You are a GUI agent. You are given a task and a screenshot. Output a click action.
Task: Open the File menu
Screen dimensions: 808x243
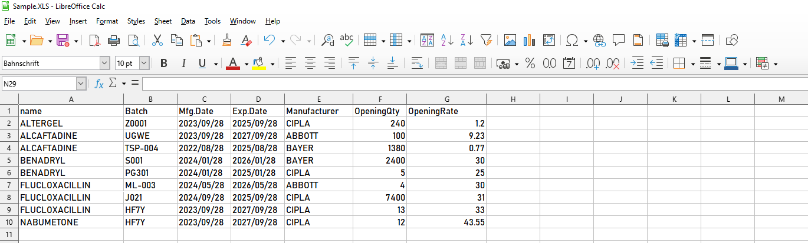9,21
